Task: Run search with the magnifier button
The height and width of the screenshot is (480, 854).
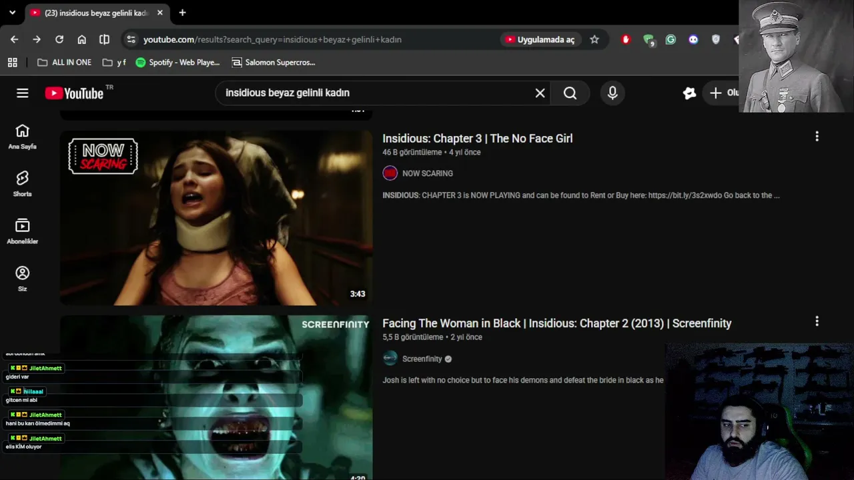Action: [x=570, y=93]
